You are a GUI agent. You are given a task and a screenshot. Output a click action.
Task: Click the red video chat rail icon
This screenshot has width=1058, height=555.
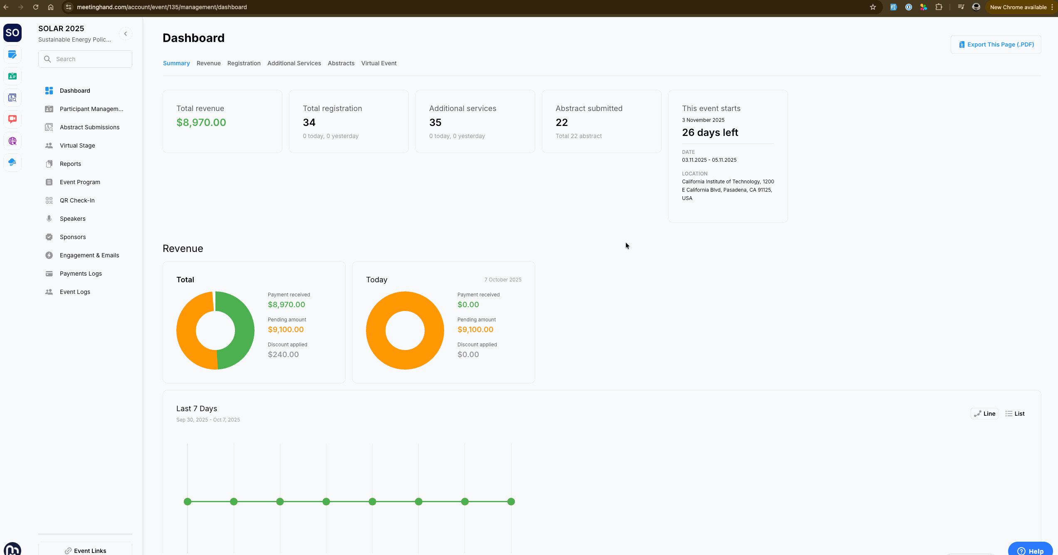(12, 119)
